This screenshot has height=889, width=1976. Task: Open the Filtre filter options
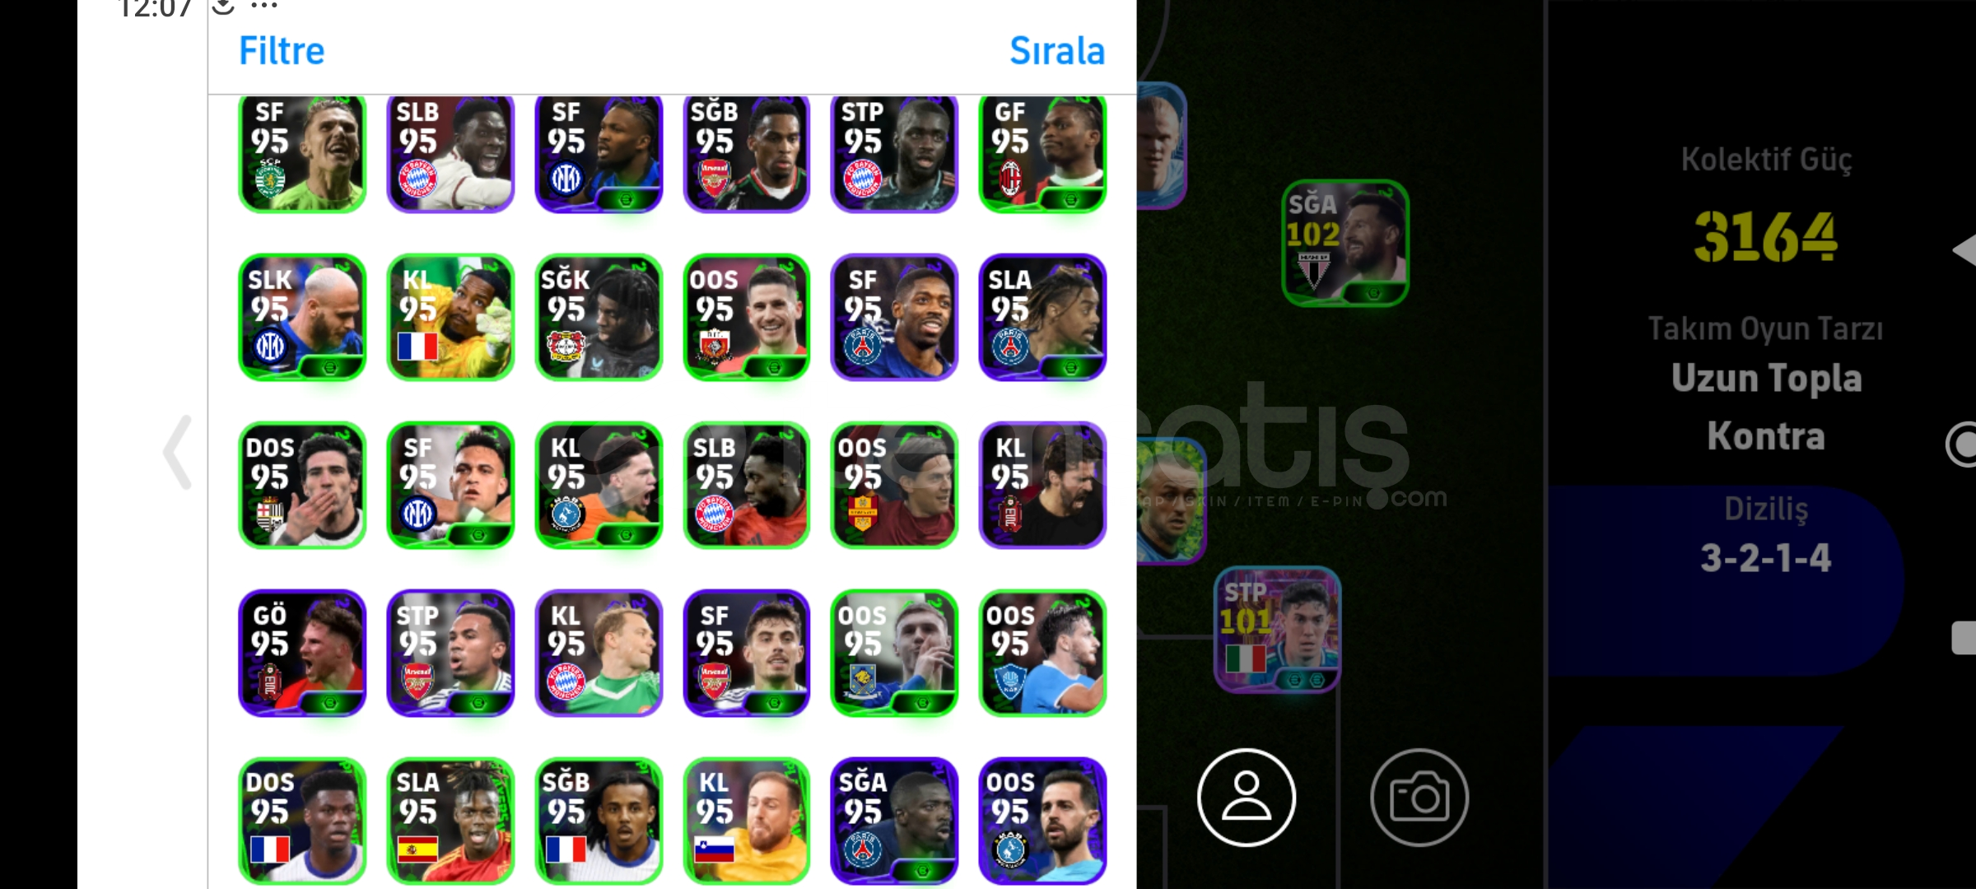tap(282, 51)
